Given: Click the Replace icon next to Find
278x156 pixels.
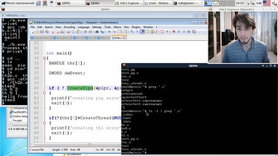Looking at the screenshot, I should point(102,32).
